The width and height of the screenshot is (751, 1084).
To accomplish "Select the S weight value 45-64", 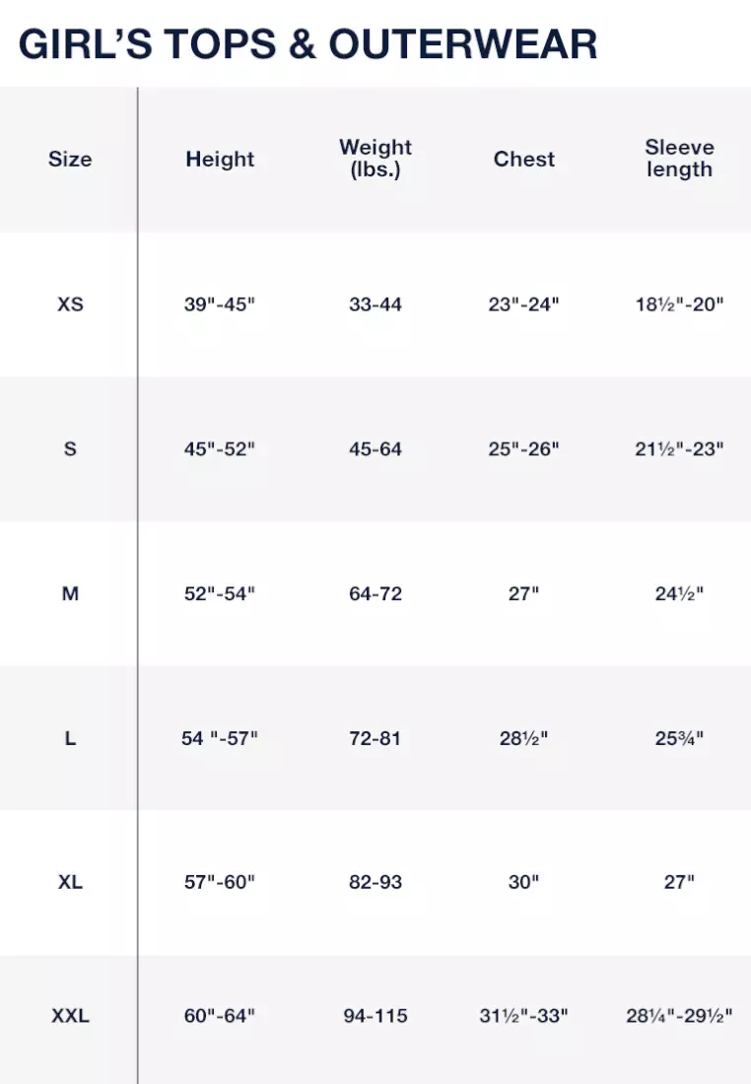I will [375, 449].
